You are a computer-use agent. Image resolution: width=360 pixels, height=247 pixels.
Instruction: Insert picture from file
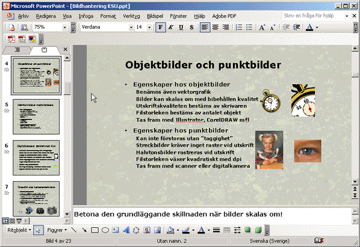coord(158,230)
